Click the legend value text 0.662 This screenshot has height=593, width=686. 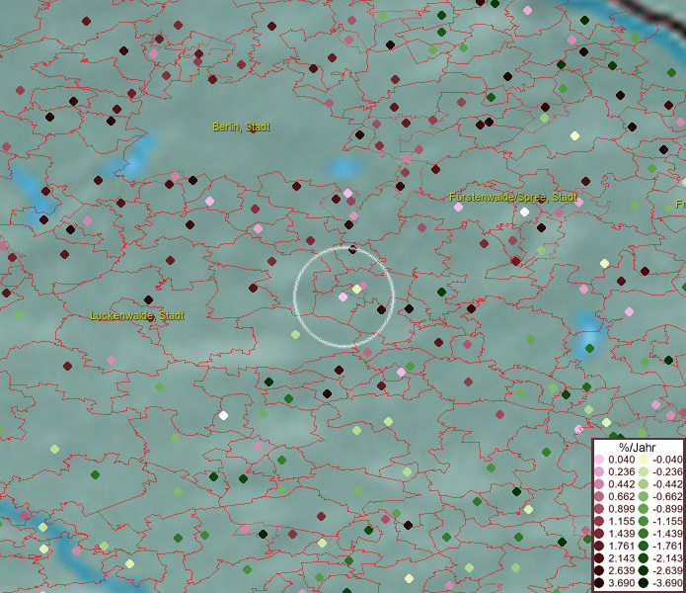pos(621,496)
